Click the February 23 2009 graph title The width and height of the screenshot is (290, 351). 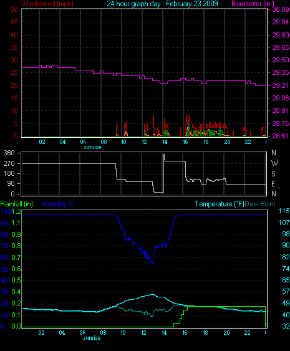(192, 4)
